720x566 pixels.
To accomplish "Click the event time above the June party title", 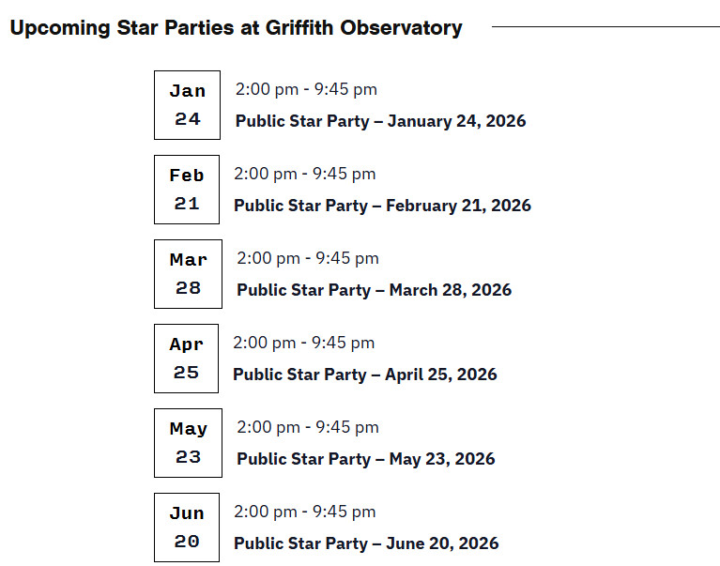I will tap(304, 512).
